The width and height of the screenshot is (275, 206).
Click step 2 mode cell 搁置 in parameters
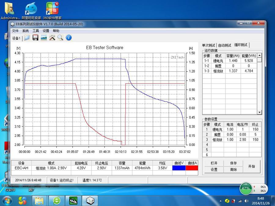tap(217, 135)
